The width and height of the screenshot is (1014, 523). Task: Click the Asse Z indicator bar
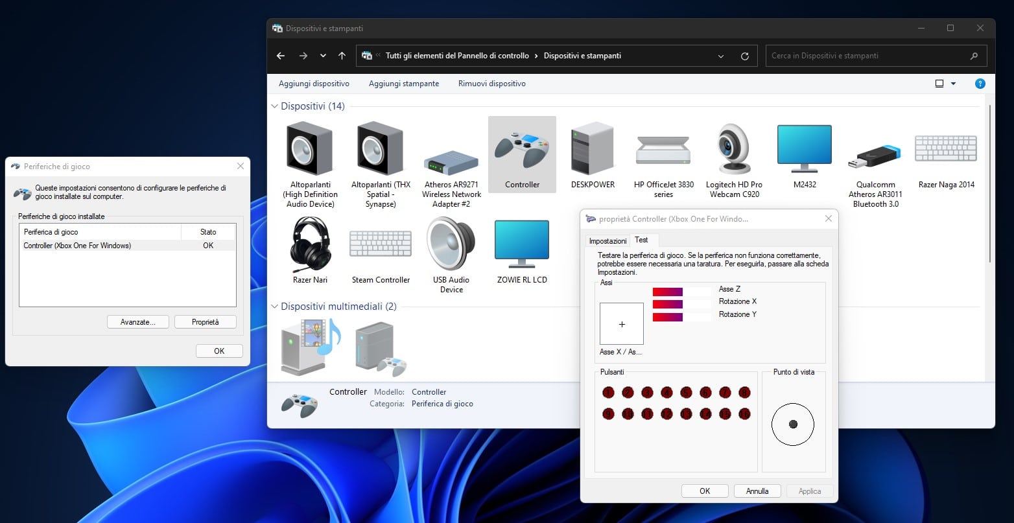coord(682,292)
